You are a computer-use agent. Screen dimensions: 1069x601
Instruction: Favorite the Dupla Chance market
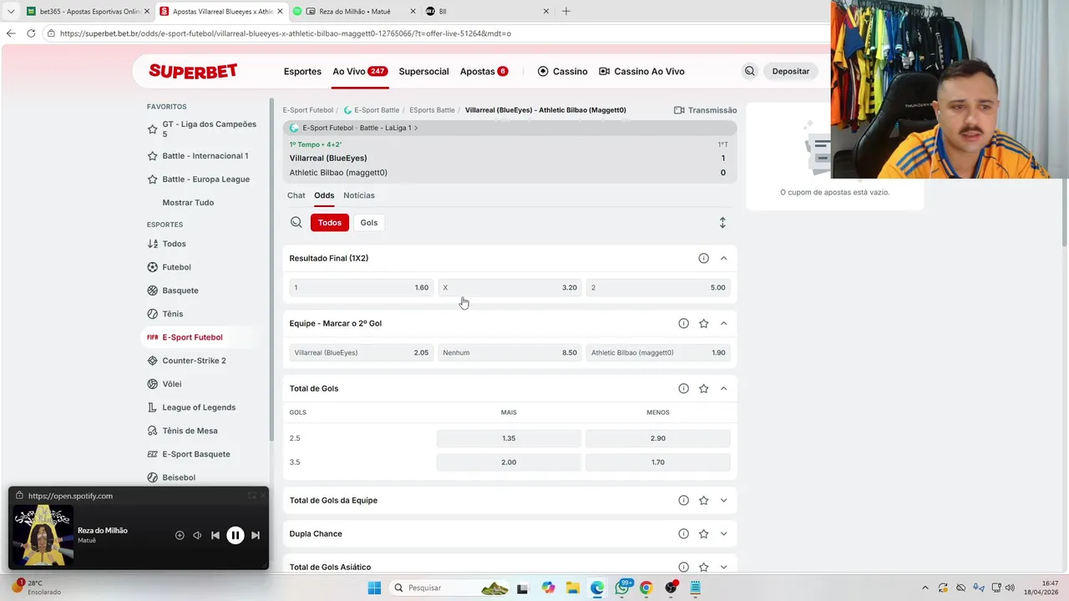tap(703, 533)
